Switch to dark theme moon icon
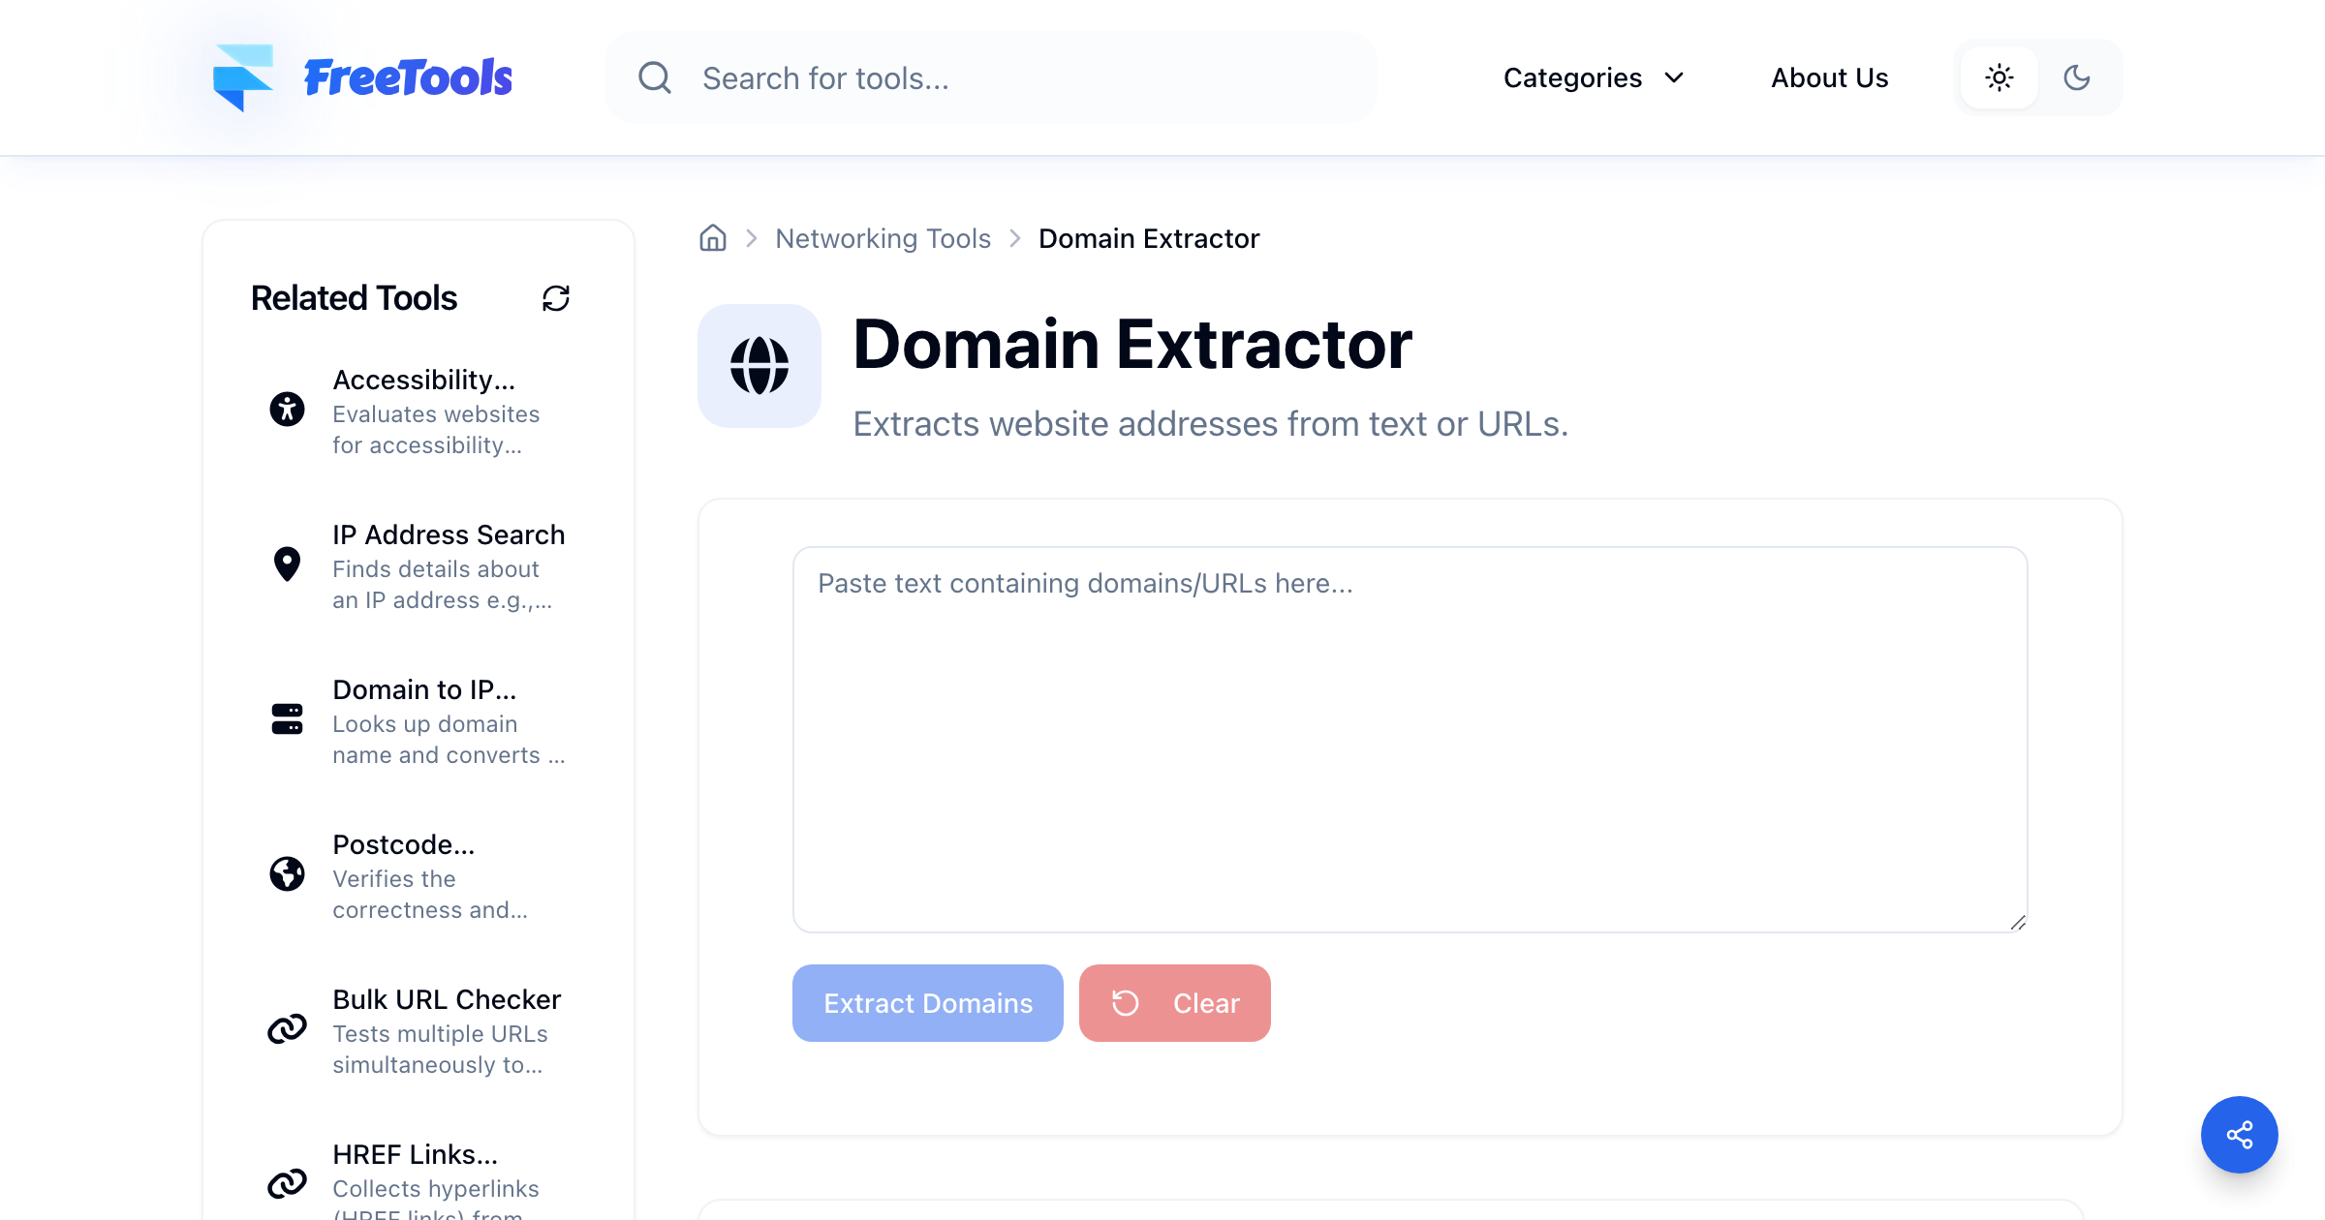The height and width of the screenshot is (1220, 2325). (2077, 77)
